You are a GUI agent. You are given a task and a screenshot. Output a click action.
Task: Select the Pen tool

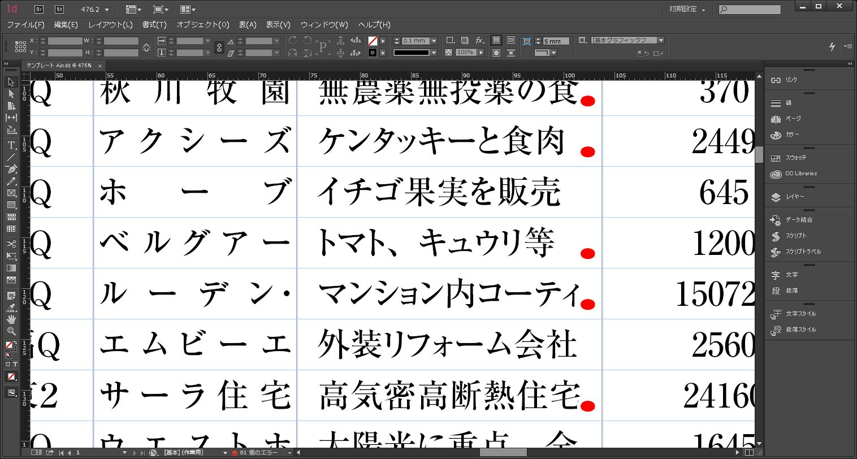tap(11, 169)
